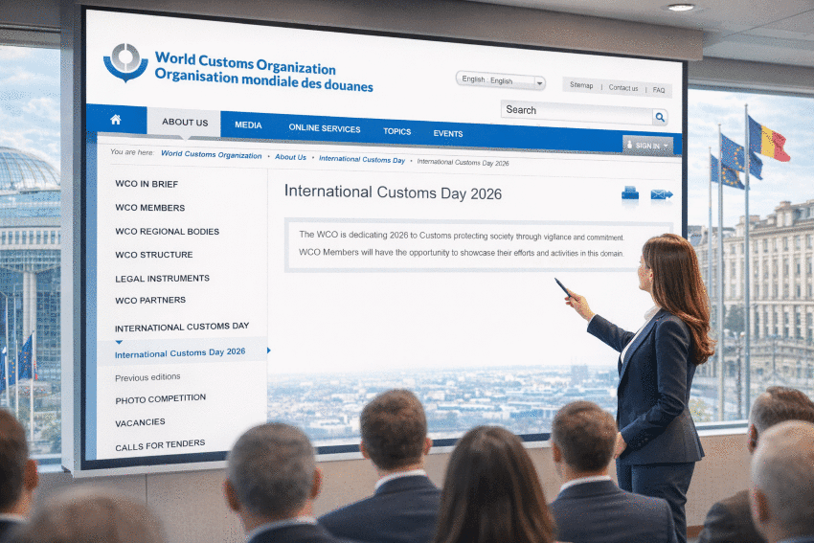This screenshot has width=814, height=543.
Task: Click the WCO logo emblem
Action: [125, 62]
